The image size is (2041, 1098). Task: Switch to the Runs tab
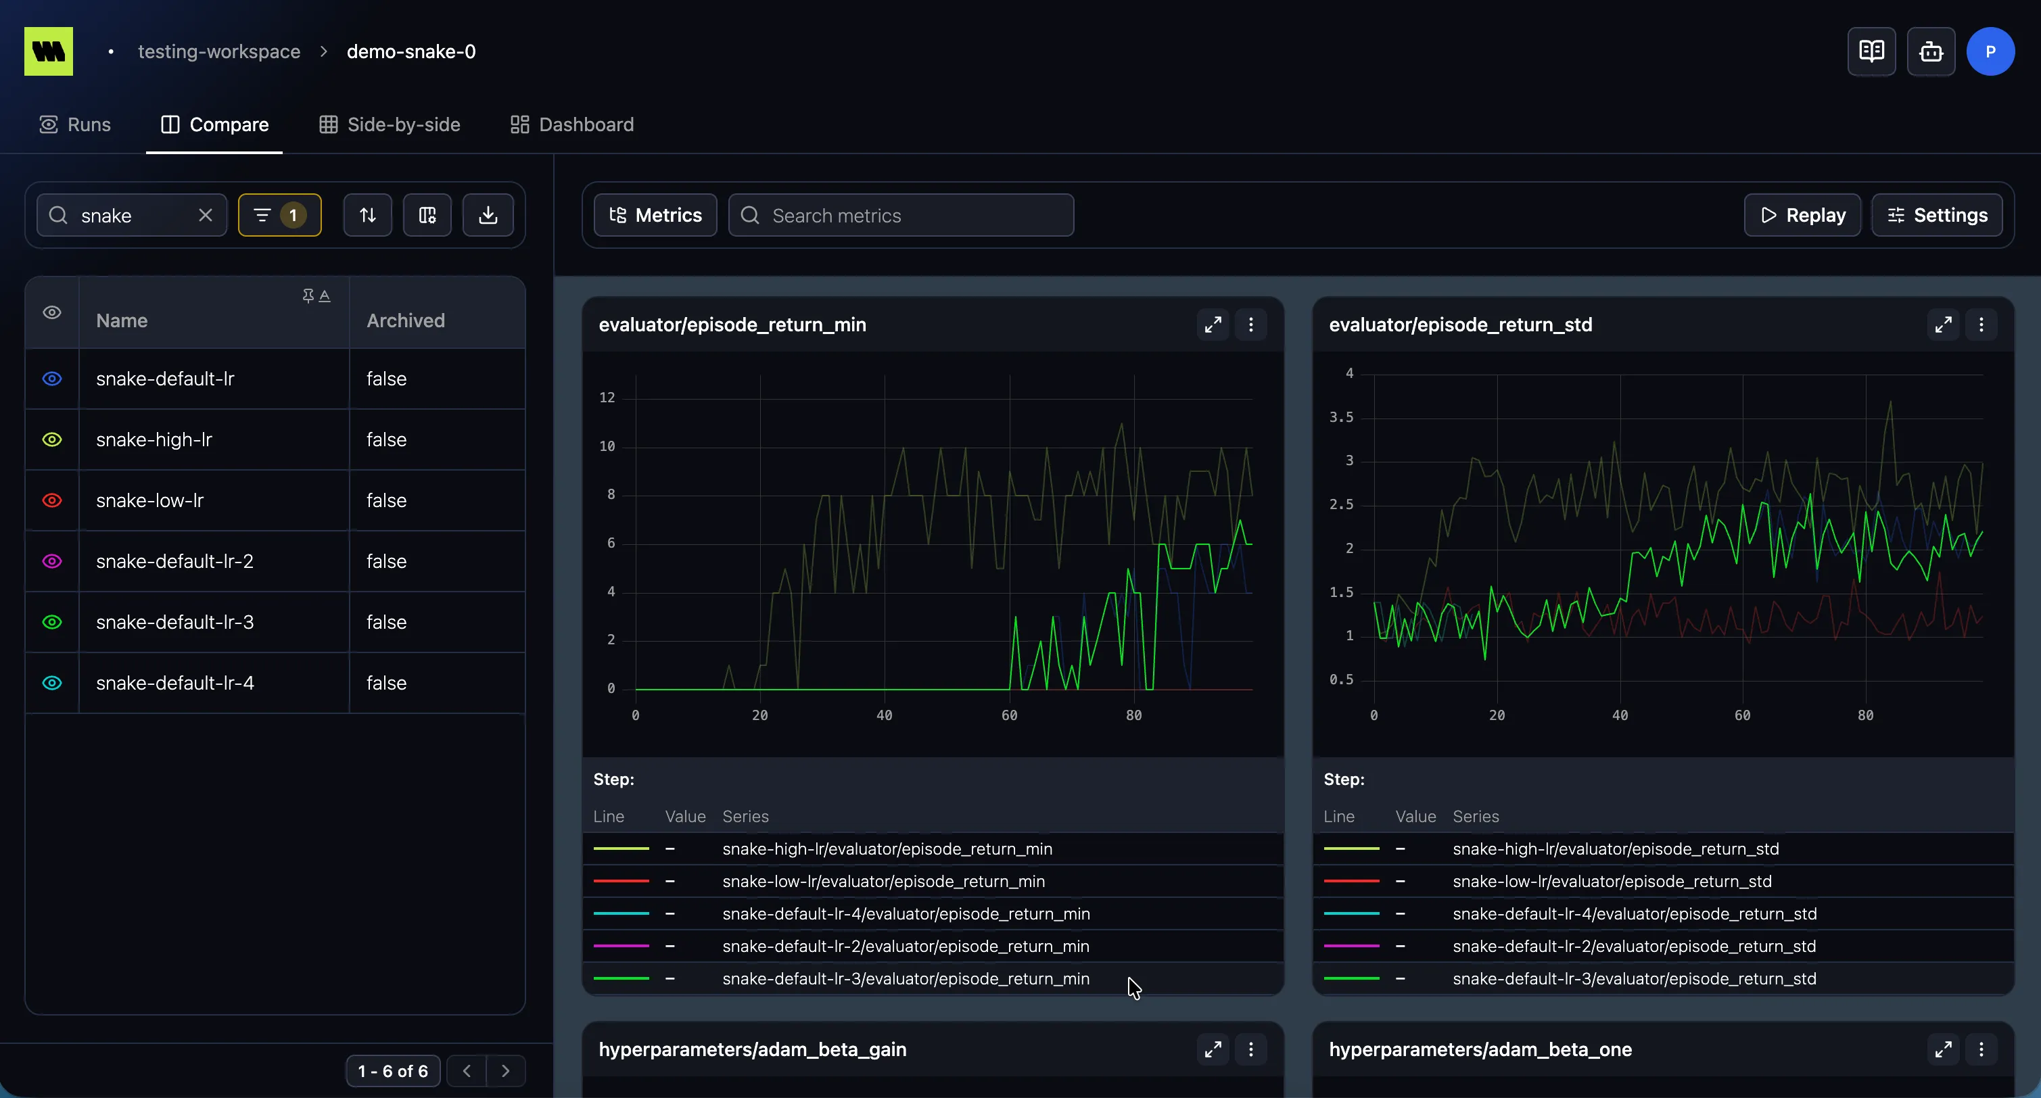(75, 124)
